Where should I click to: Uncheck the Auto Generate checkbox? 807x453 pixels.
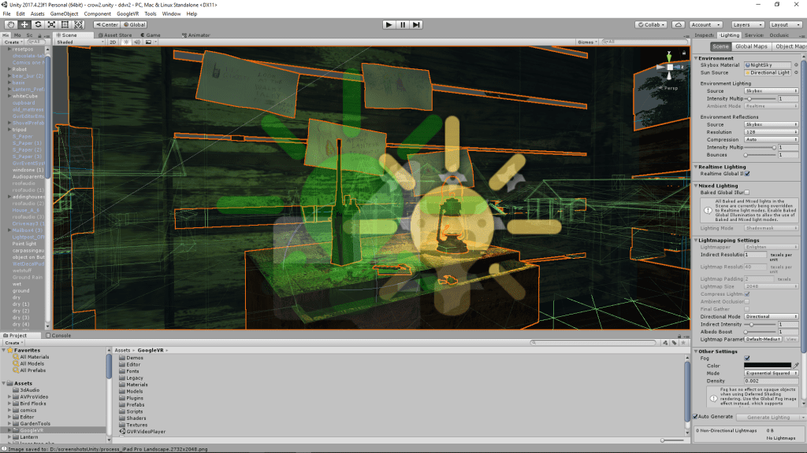tap(695, 417)
